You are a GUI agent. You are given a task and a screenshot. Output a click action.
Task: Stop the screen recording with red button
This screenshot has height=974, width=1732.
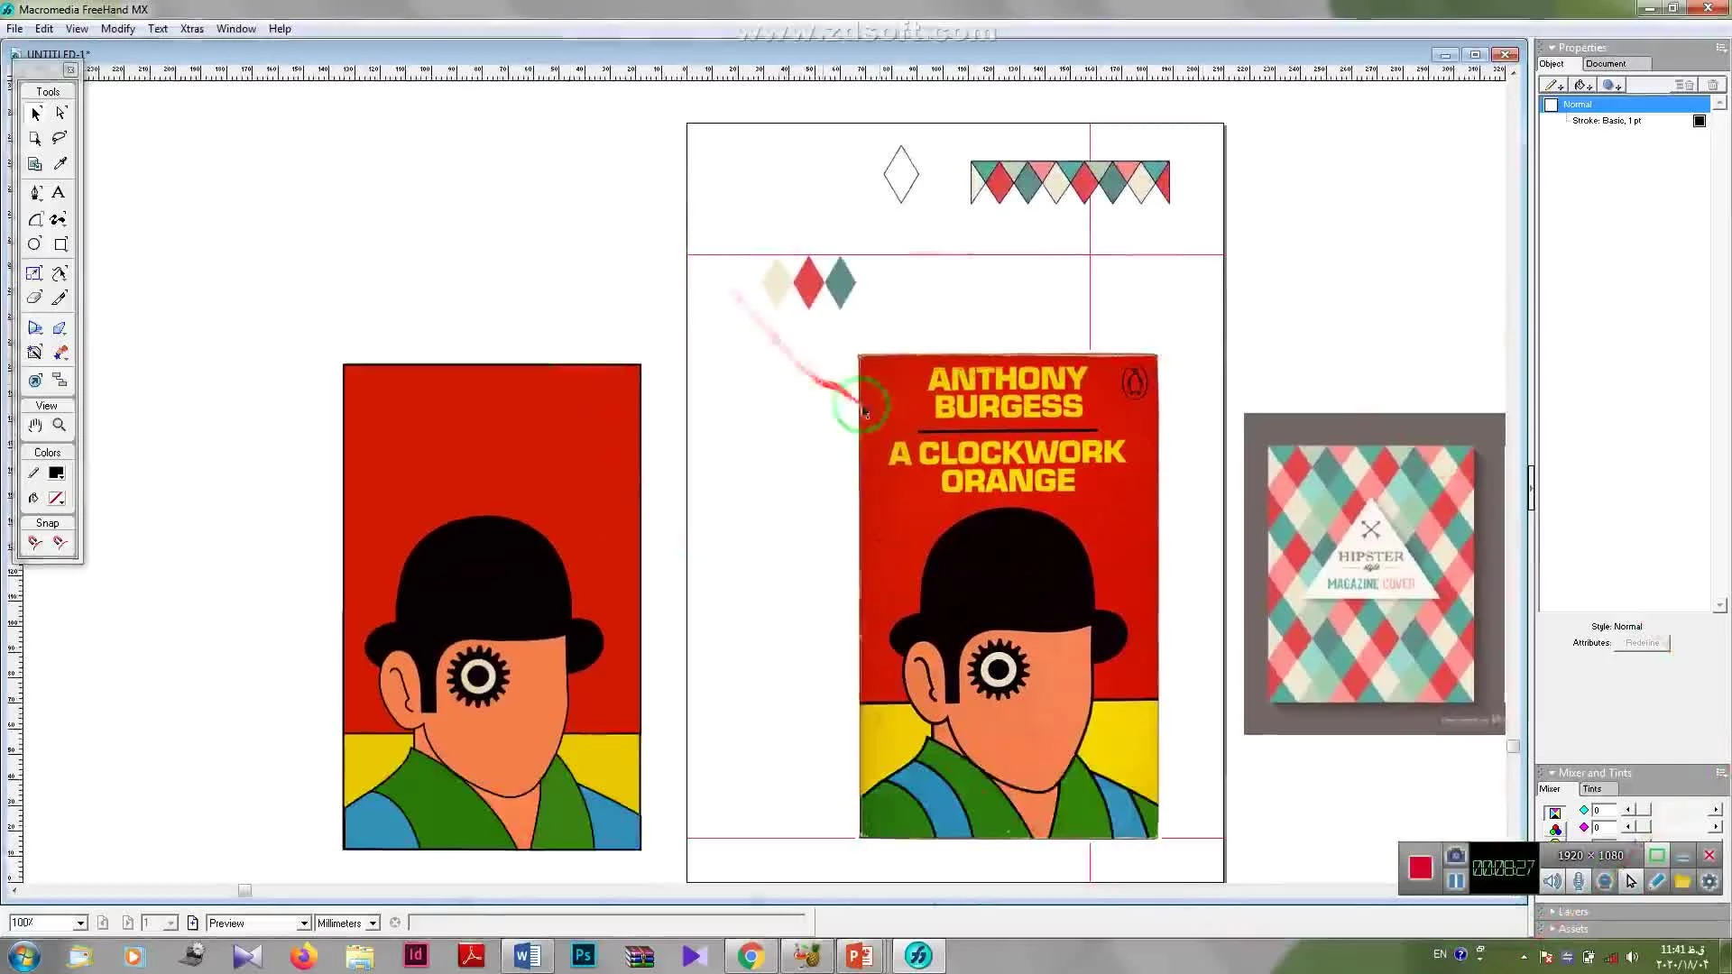1420,868
